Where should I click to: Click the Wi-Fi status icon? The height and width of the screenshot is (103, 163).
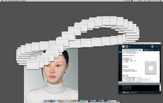tap(140, 1)
